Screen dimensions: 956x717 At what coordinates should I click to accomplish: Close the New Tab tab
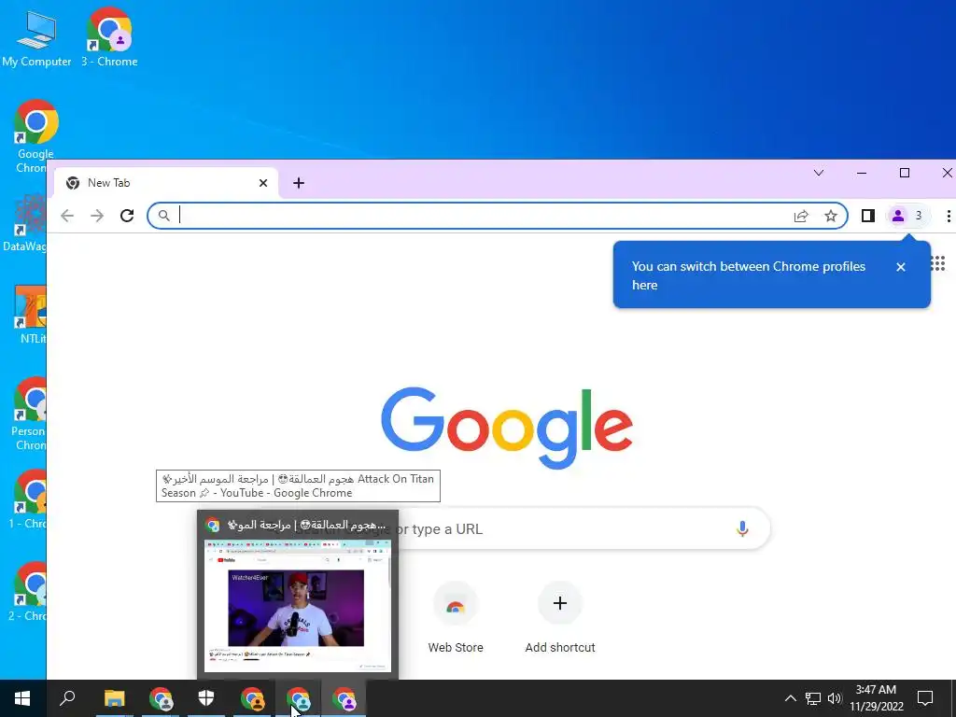[263, 183]
